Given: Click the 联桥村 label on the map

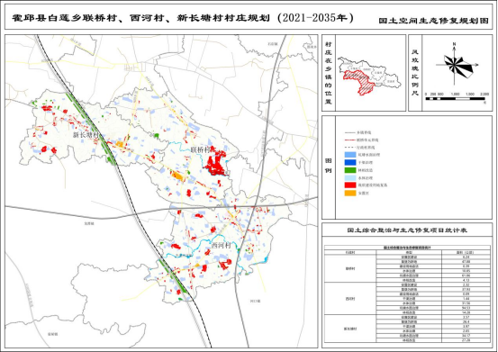Looking at the screenshot, I should [x=201, y=149].
